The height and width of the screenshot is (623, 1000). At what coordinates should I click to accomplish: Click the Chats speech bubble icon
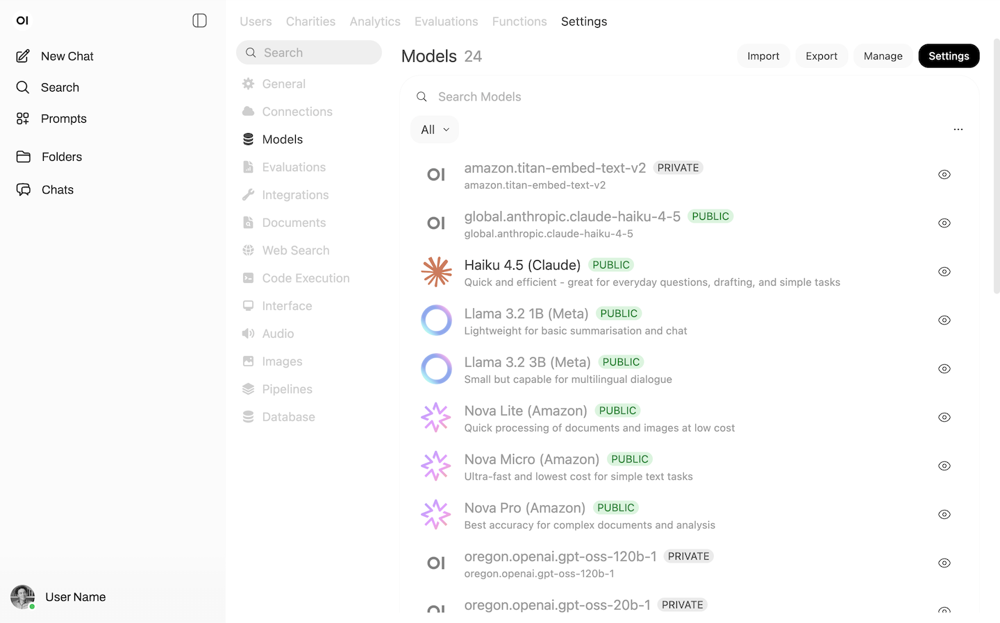[24, 189]
